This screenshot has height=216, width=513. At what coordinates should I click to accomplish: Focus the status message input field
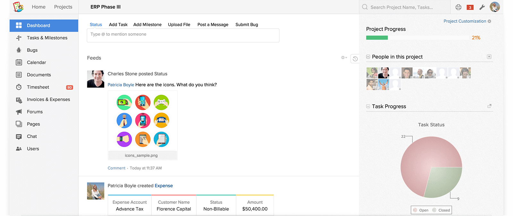click(183, 35)
